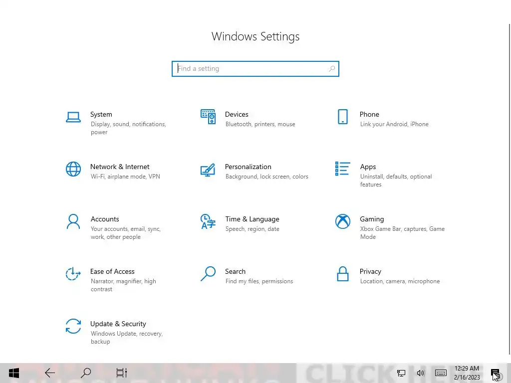This screenshot has height=383, width=511.
Task: Click 'Bluetooth, printers, mouse' text
Action: (x=260, y=124)
